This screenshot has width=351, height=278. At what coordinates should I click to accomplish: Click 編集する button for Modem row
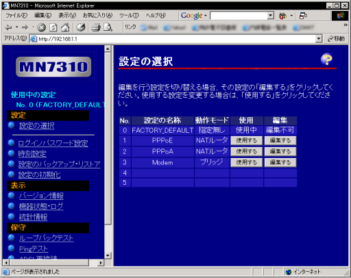coord(280,162)
